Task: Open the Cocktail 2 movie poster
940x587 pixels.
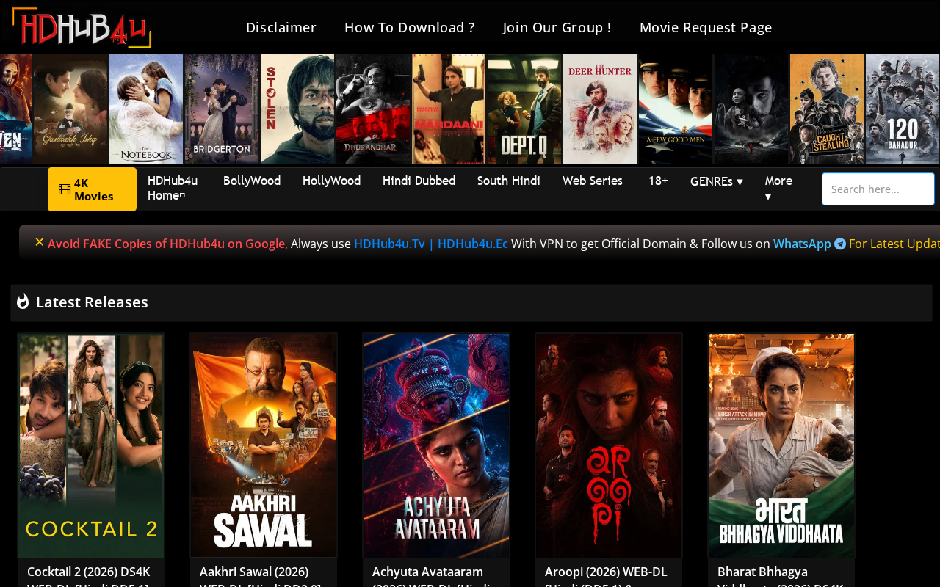Action: point(91,445)
